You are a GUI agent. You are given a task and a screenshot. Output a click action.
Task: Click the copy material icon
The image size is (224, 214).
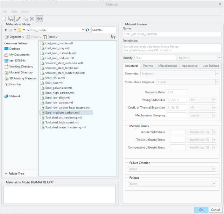point(25,19)
